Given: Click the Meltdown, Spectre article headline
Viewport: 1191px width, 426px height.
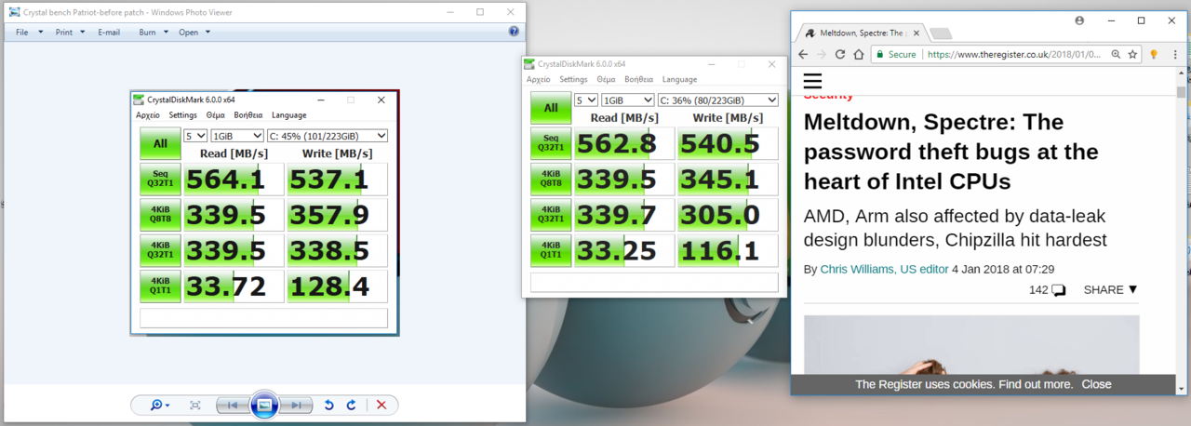Looking at the screenshot, I should (951, 152).
